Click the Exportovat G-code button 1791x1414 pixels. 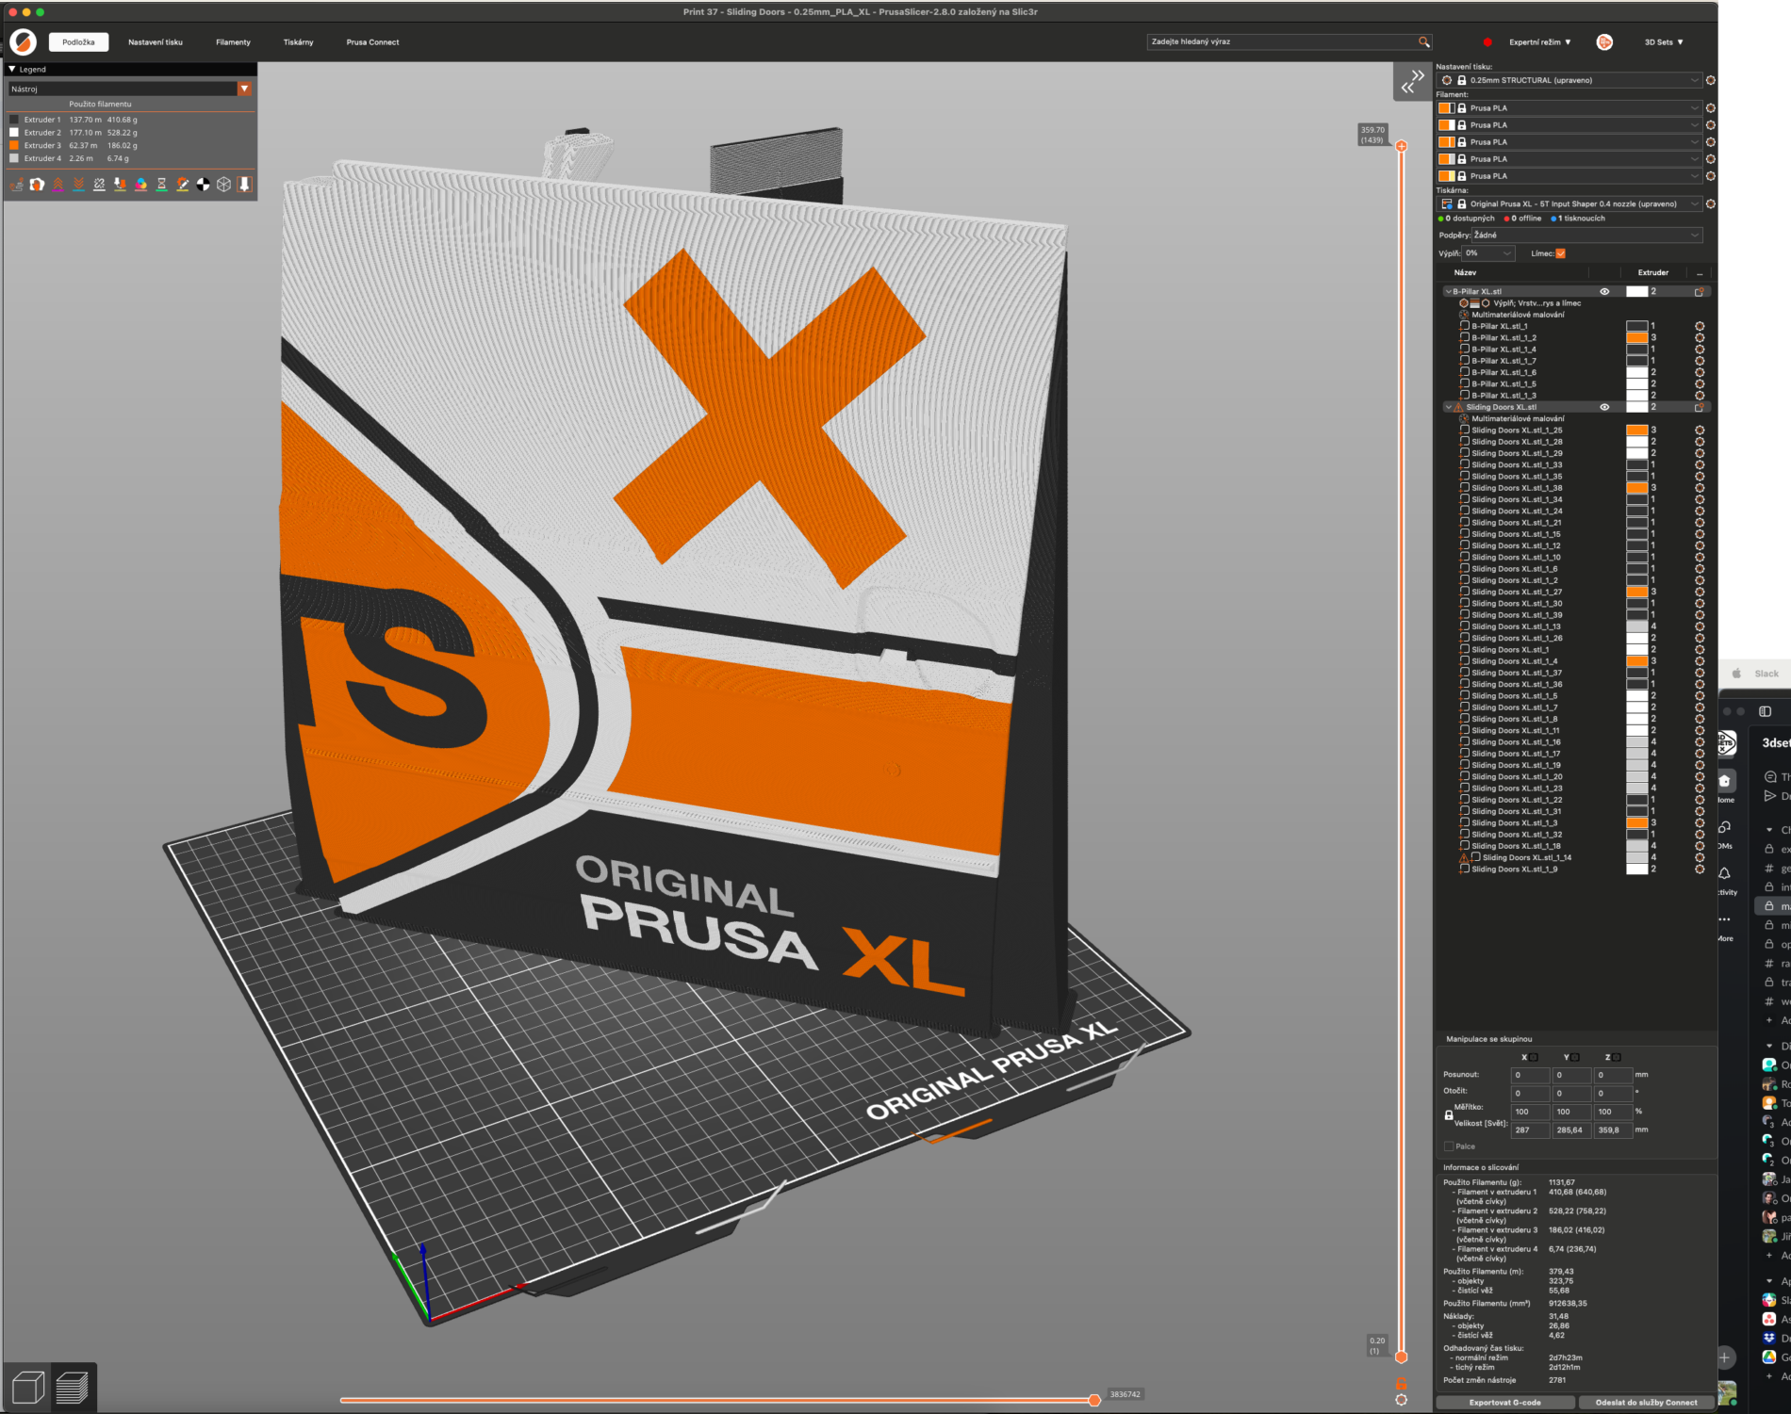click(1504, 1402)
